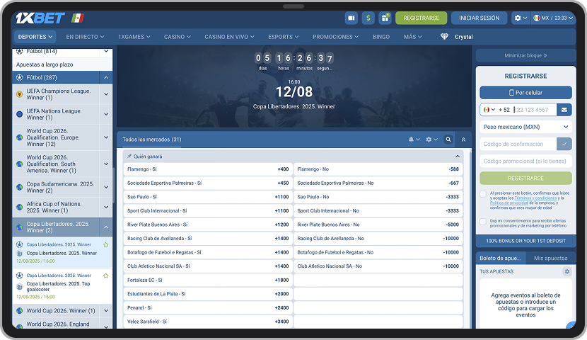Favorite the Top goalscorer event star
The image size is (587, 340).
pyautogui.click(x=106, y=276)
